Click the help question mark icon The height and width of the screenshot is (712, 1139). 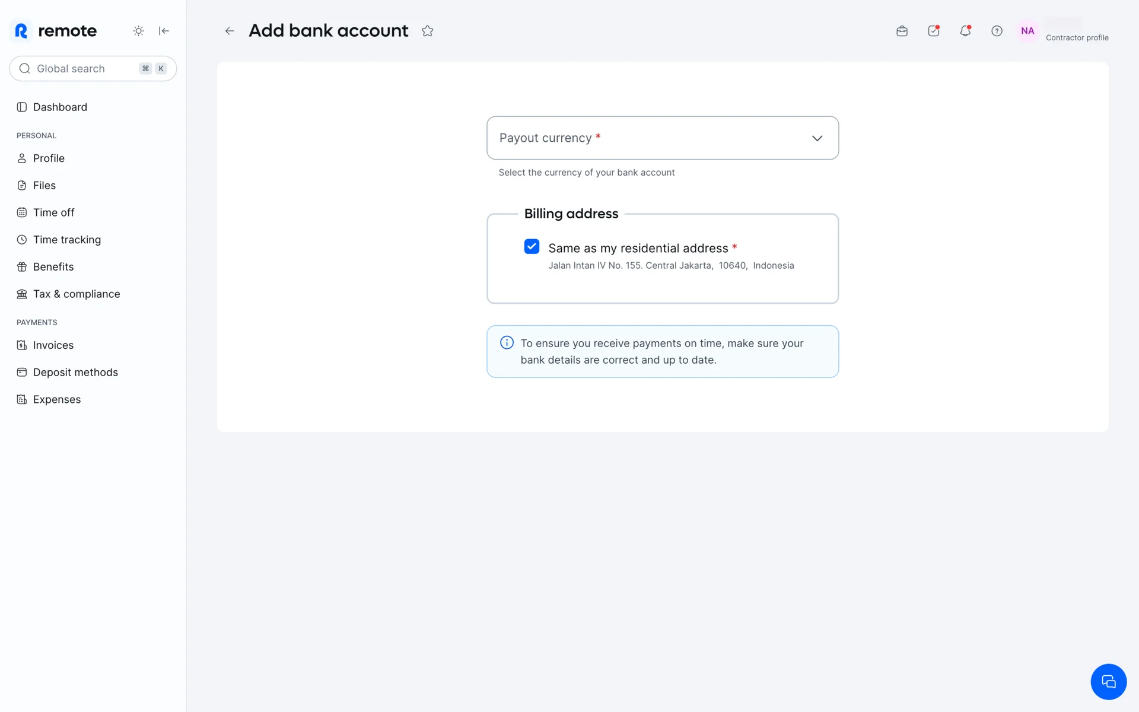997,31
